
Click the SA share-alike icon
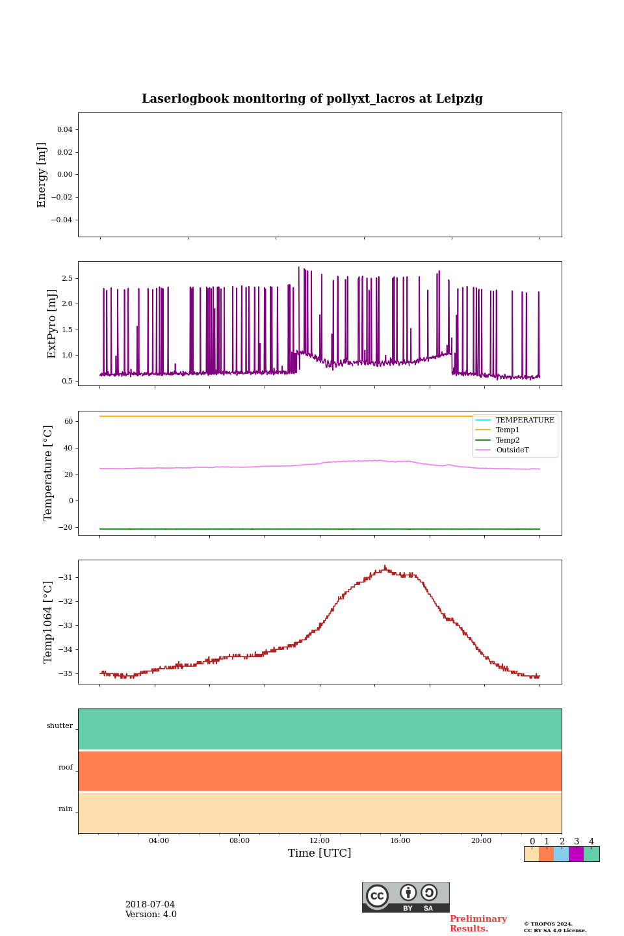coord(429,892)
